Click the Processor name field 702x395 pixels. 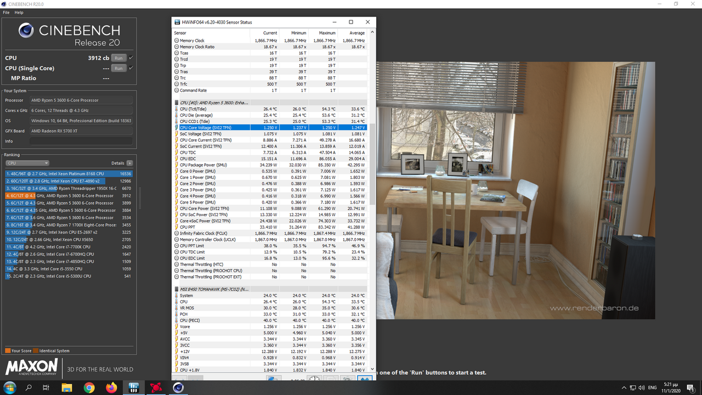tap(81, 100)
